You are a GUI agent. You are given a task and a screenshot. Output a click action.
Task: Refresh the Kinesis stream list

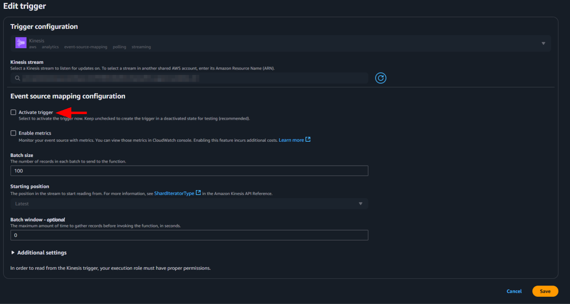(x=380, y=78)
